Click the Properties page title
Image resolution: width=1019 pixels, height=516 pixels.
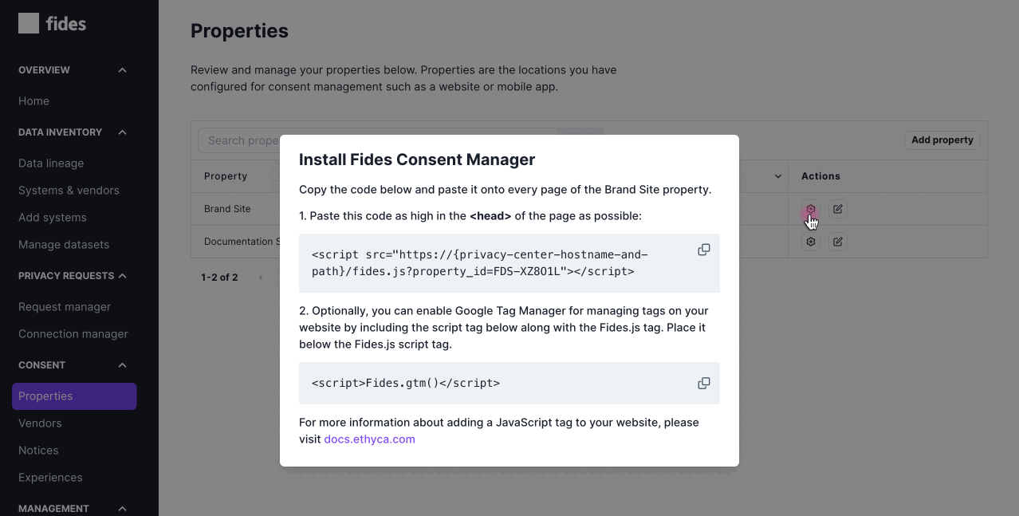click(x=239, y=31)
